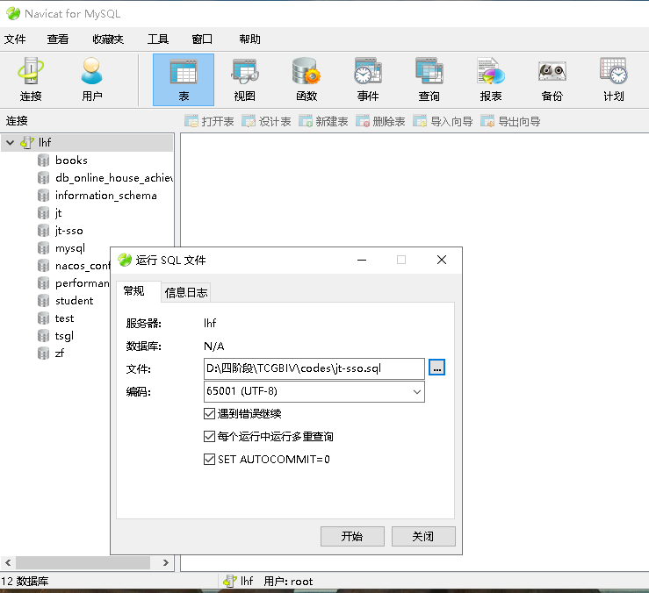Click the Navicat for MySQL title icon

click(x=13, y=14)
